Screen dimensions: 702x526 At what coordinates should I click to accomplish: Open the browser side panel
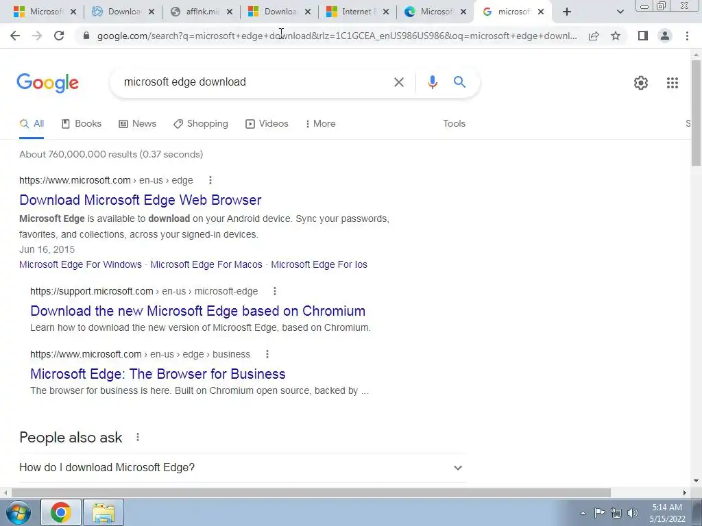(x=643, y=36)
